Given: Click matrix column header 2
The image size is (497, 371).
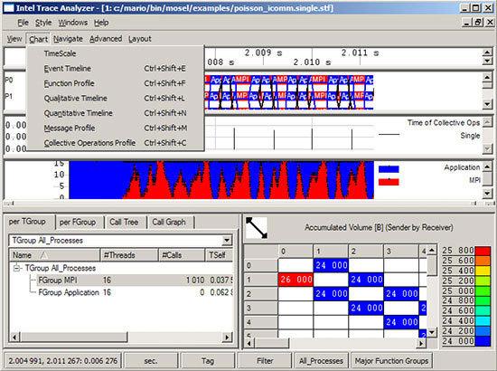Looking at the screenshot, I should click(366, 252).
